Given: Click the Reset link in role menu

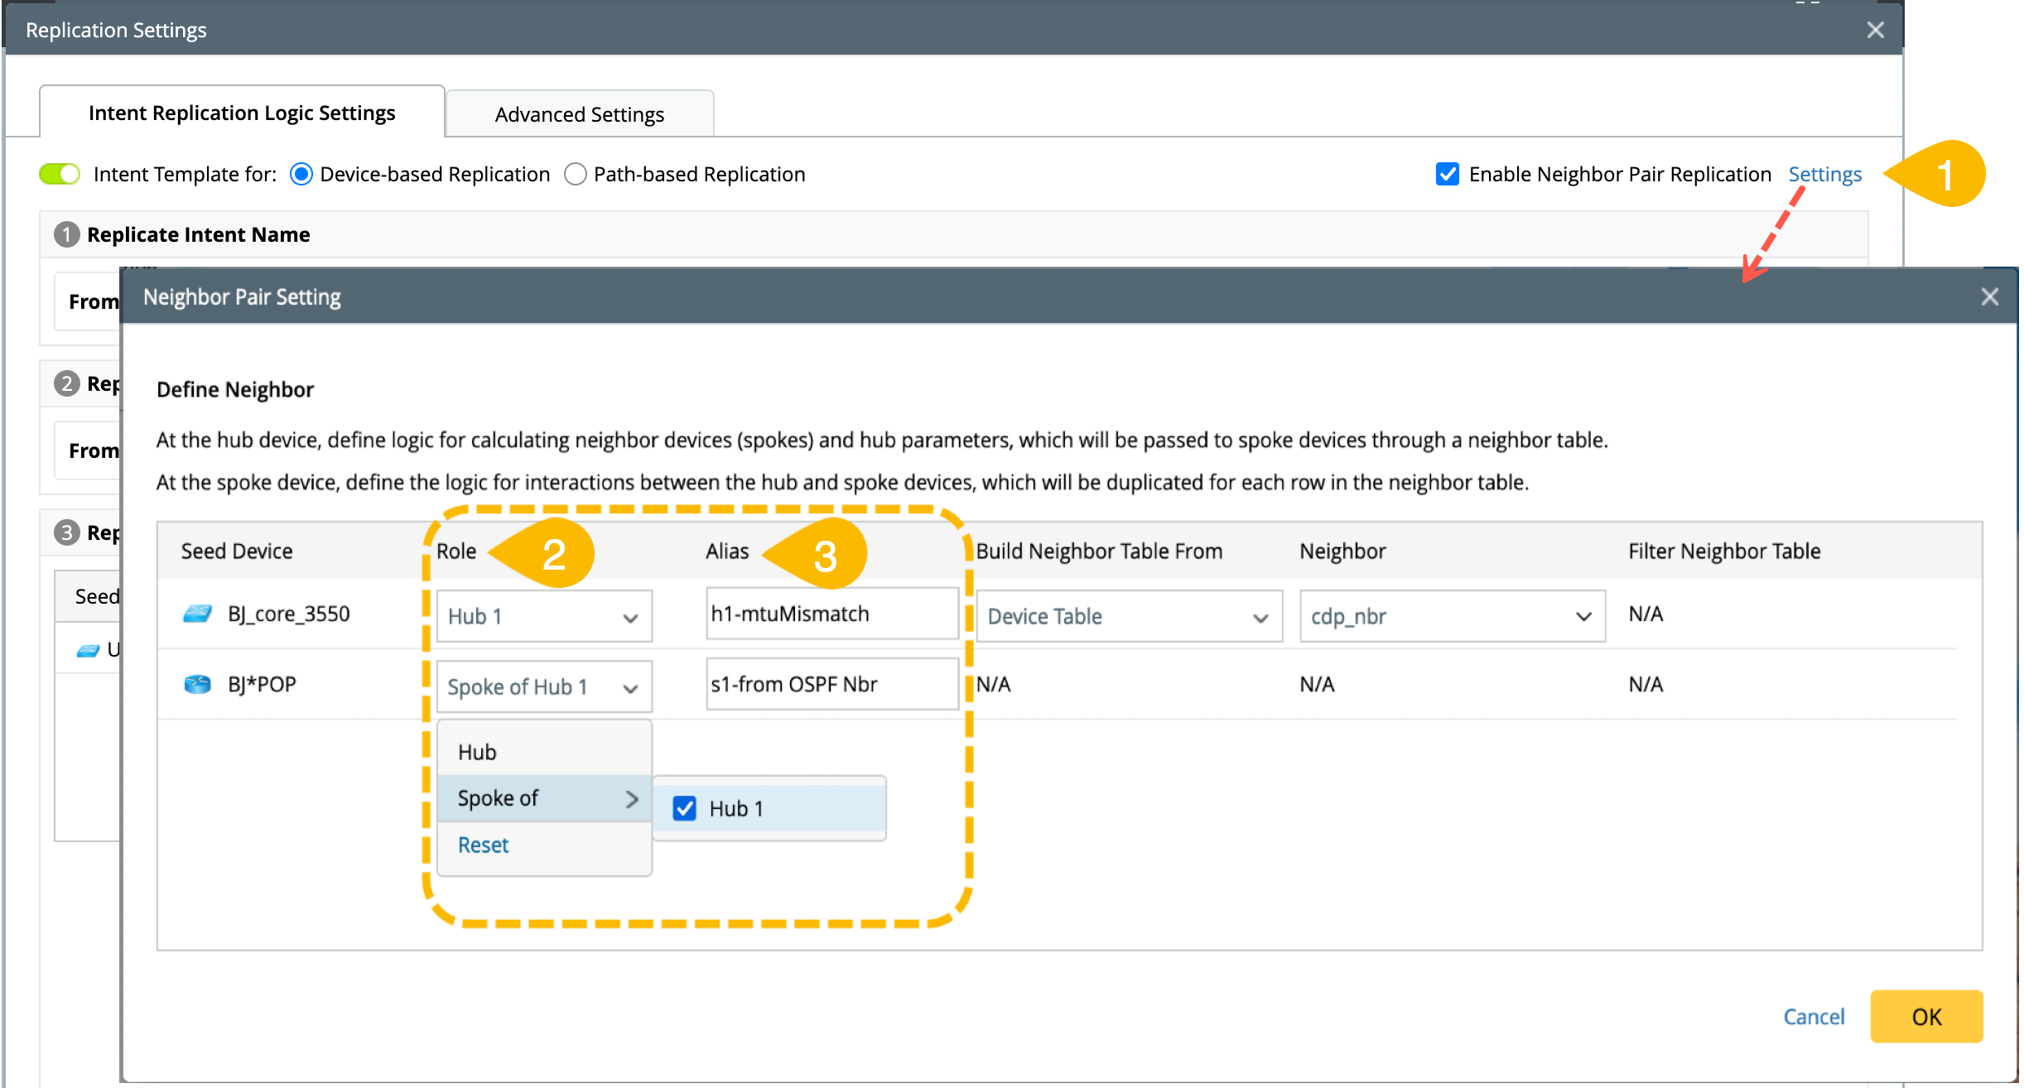Looking at the screenshot, I should 483,845.
